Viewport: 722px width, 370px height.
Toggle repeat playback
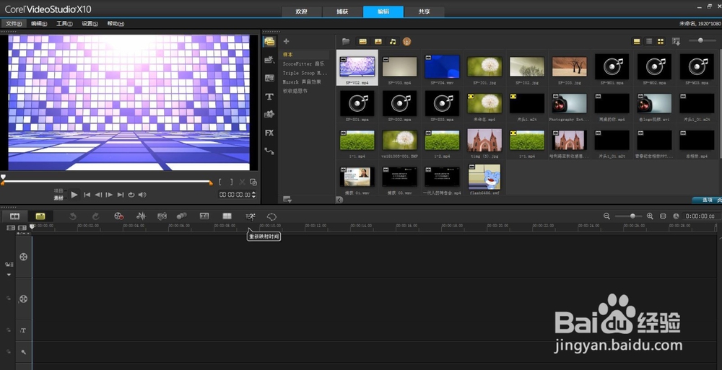pos(131,195)
